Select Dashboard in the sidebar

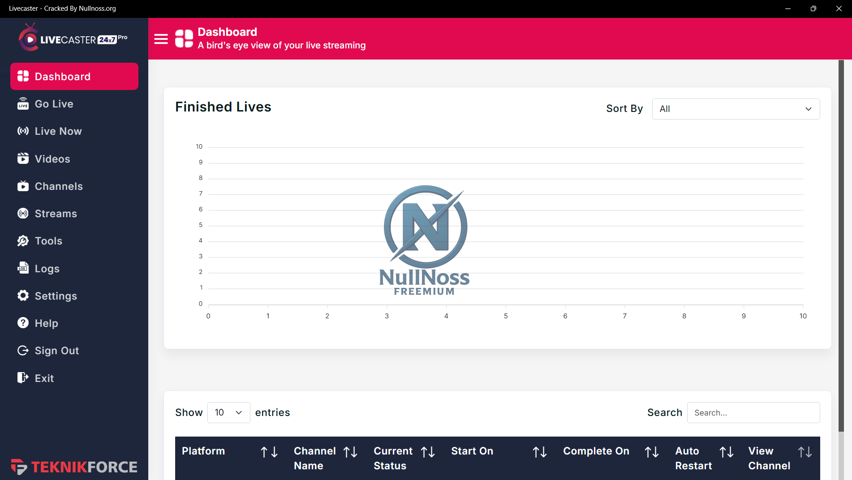(74, 77)
